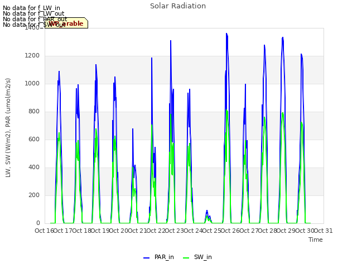Click the 'No data for f_PAR_out' message

(x=35, y=19)
